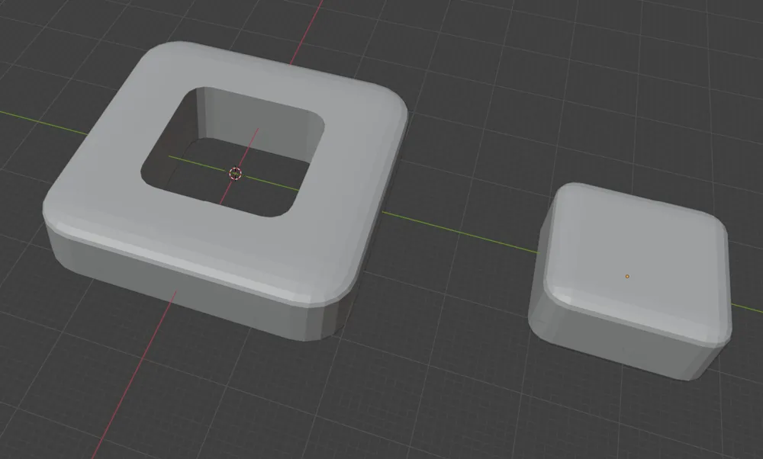The height and width of the screenshot is (459, 763).
Task: Click the 3D cursor inside the frame hole
Action: 235,174
